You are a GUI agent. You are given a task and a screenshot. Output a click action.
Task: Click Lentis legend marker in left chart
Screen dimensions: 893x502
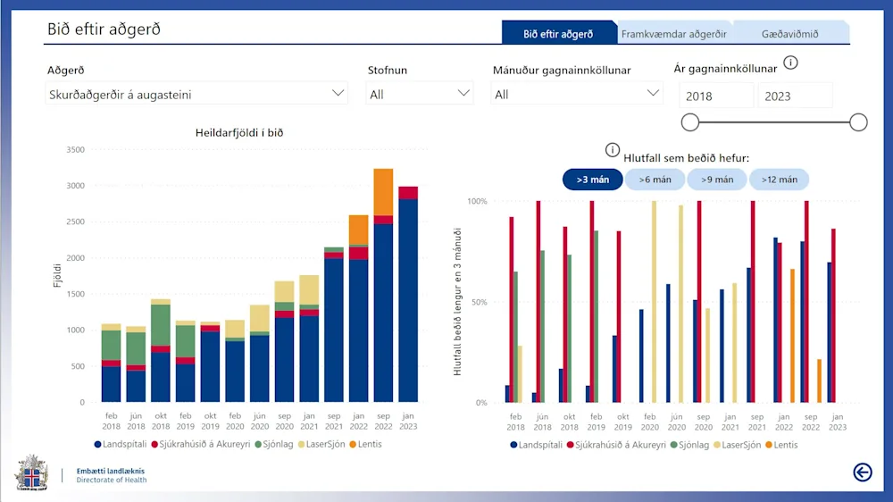(x=352, y=444)
